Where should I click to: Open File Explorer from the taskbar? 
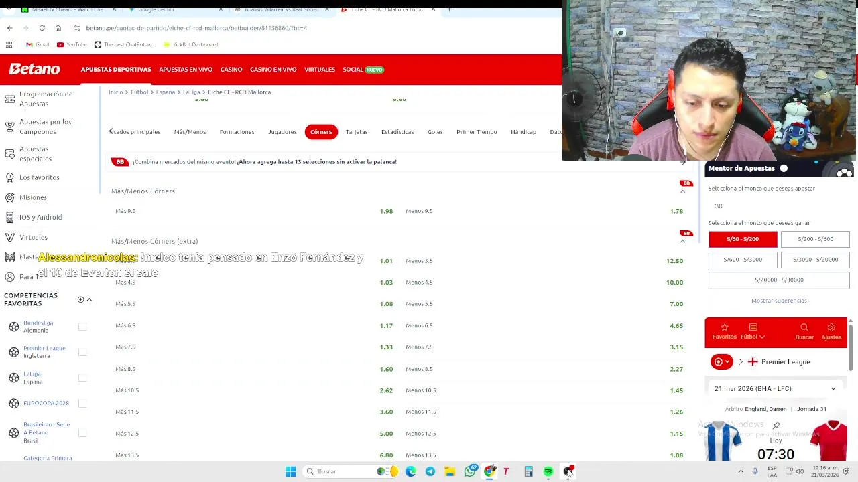point(450,471)
